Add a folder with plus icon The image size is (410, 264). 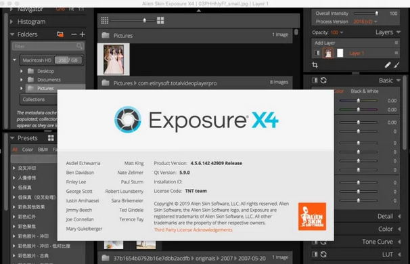point(83,35)
